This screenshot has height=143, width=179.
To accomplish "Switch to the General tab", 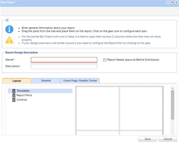I will click(46, 81).
